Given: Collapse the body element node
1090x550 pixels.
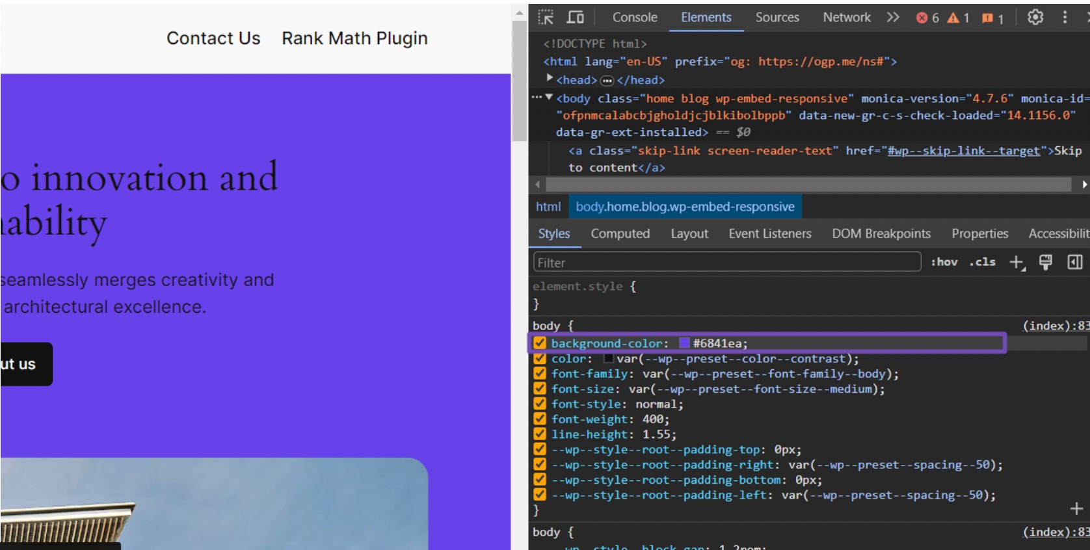Looking at the screenshot, I should 549,98.
